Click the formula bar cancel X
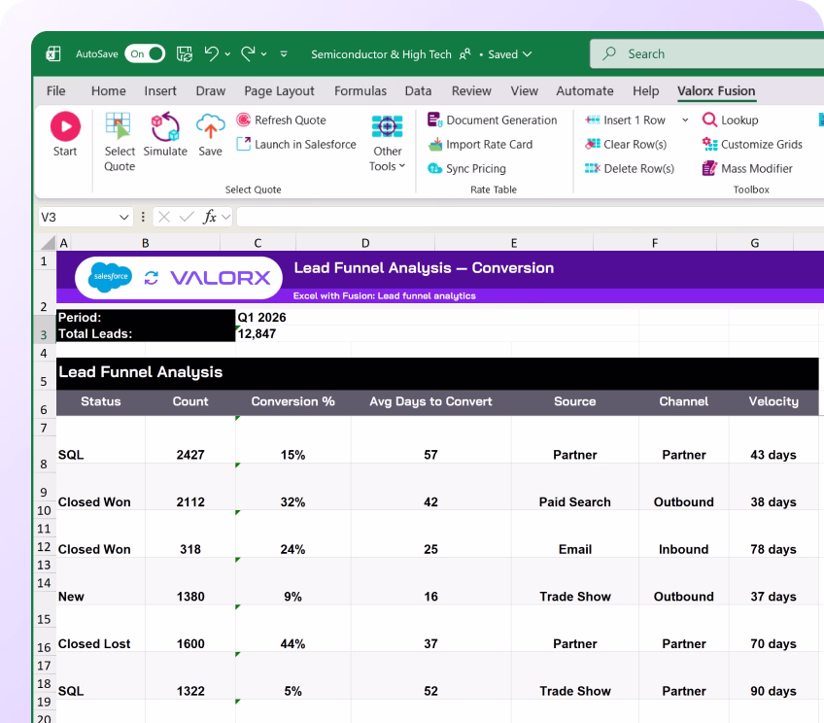The width and height of the screenshot is (824, 723). coord(164,217)
